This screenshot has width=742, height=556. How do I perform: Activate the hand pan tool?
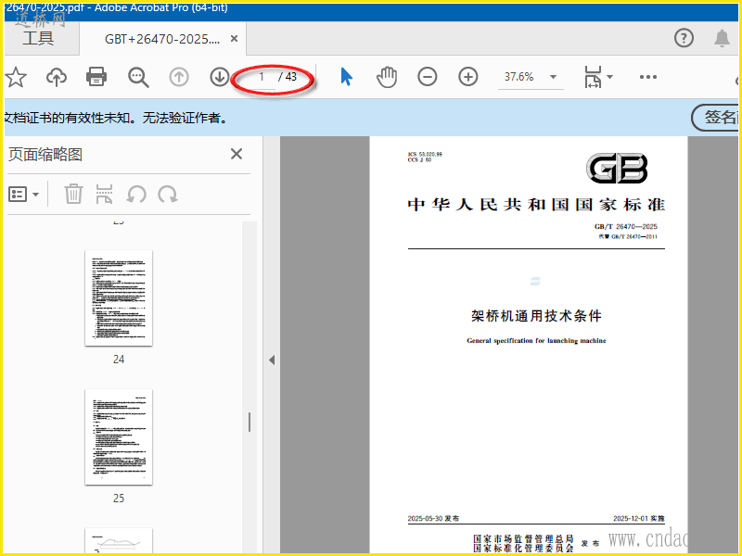tap(387, 77)
